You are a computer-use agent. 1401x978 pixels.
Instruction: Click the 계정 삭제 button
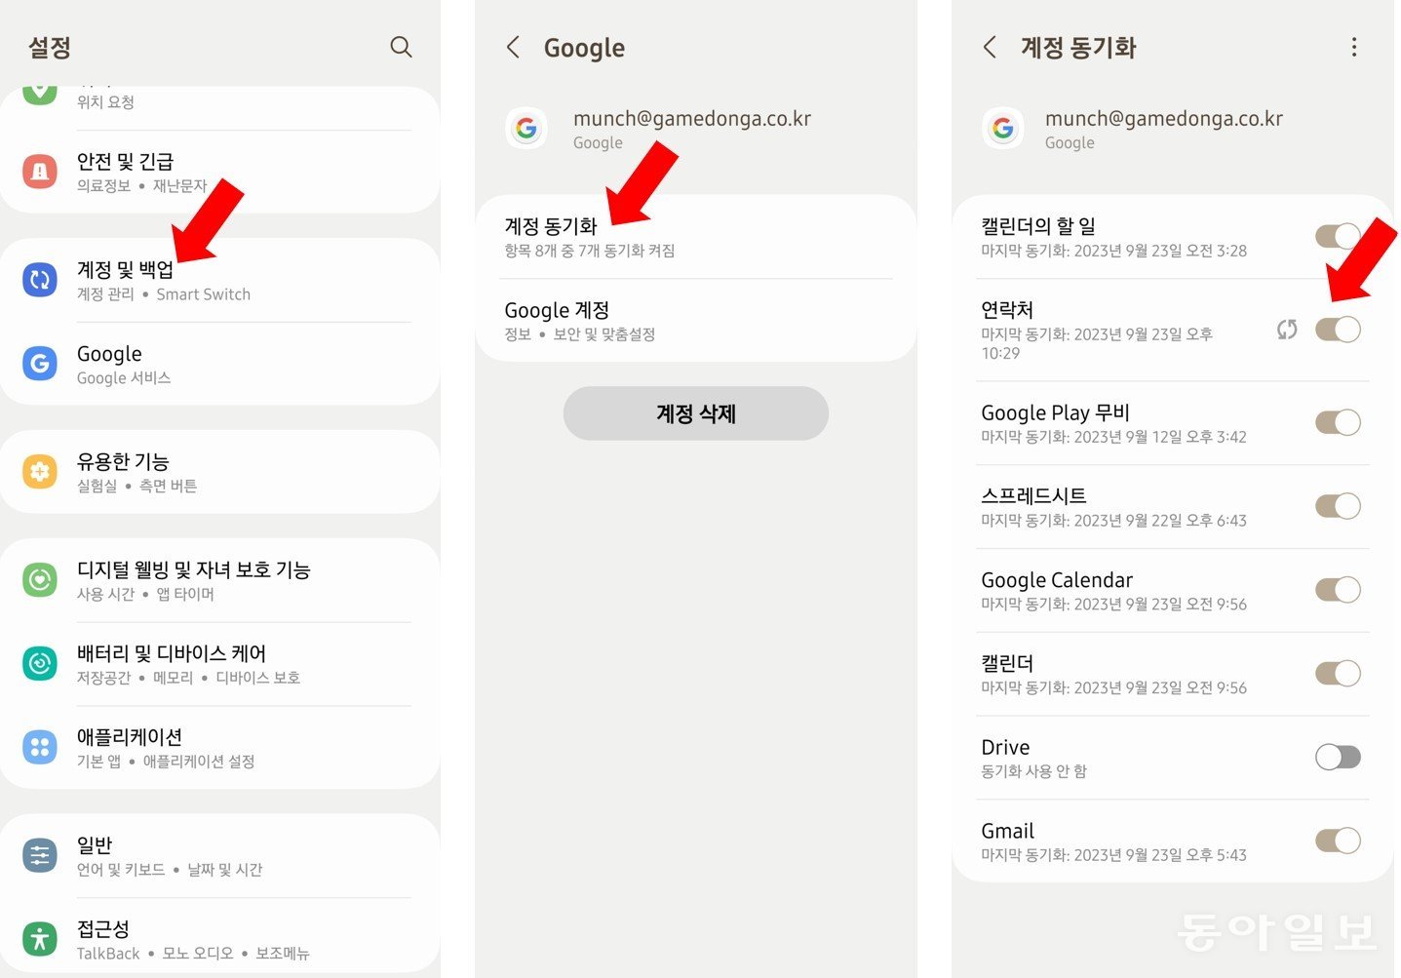696,413
